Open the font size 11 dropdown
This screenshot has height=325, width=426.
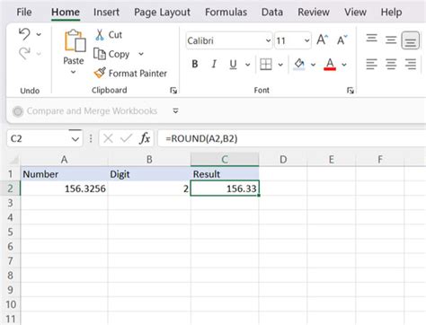coord(306,40)
